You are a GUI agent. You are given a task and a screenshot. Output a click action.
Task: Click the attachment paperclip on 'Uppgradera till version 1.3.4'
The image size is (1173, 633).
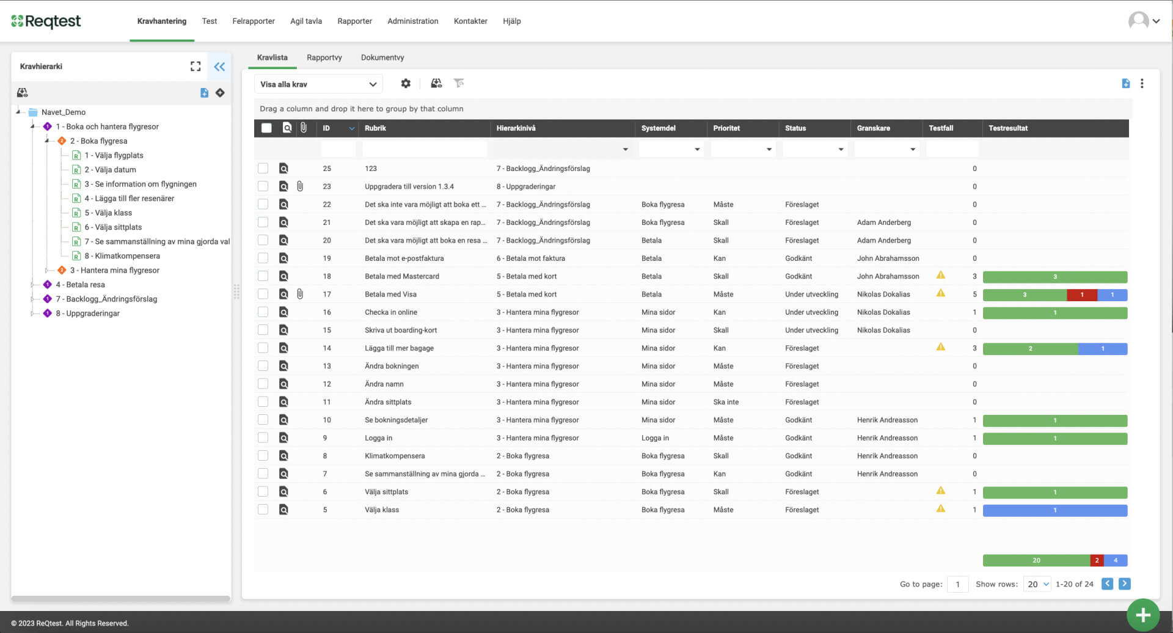[x=300, y=186]
